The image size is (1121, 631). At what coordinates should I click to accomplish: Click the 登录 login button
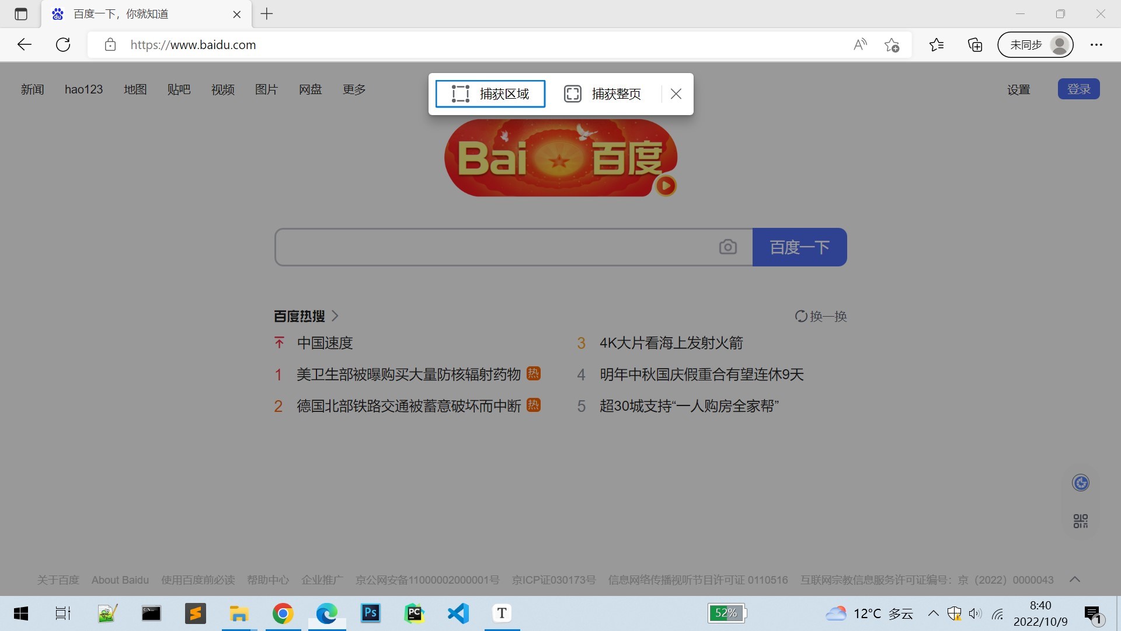[1079, 89]
